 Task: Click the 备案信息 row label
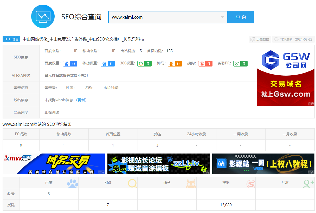click(21, 88)
